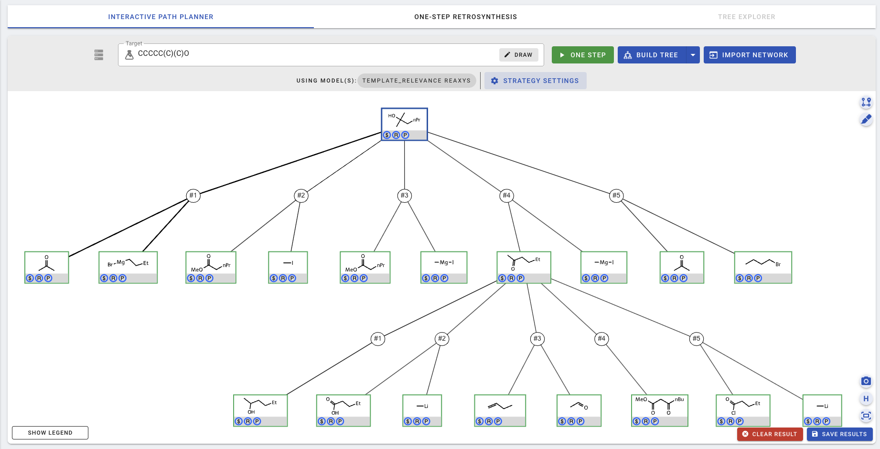
Task: Switch to the Interactive Path Planner tab
Action: click(161, 17)
